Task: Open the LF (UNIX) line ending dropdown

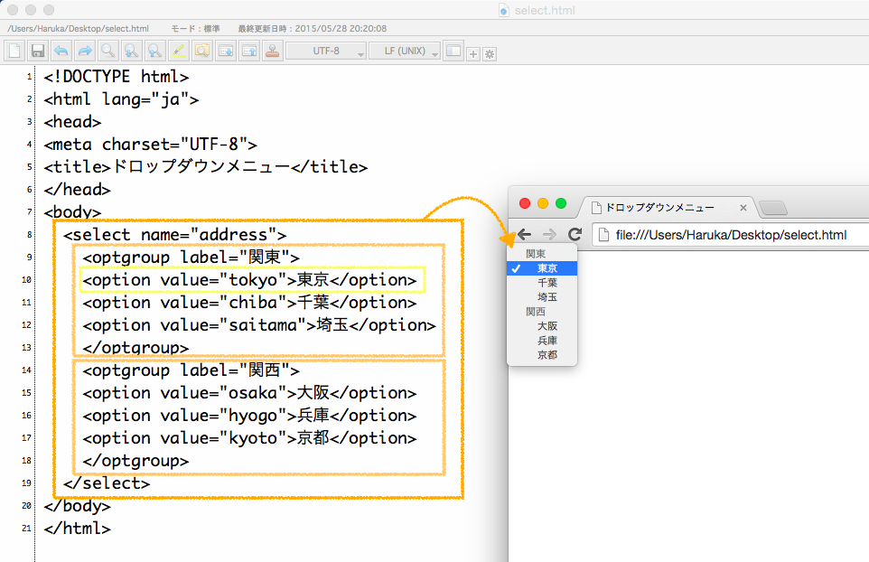Action: pos(405,51)
